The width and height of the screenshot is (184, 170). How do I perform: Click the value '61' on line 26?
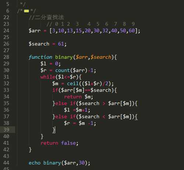[x=61, y=44]
